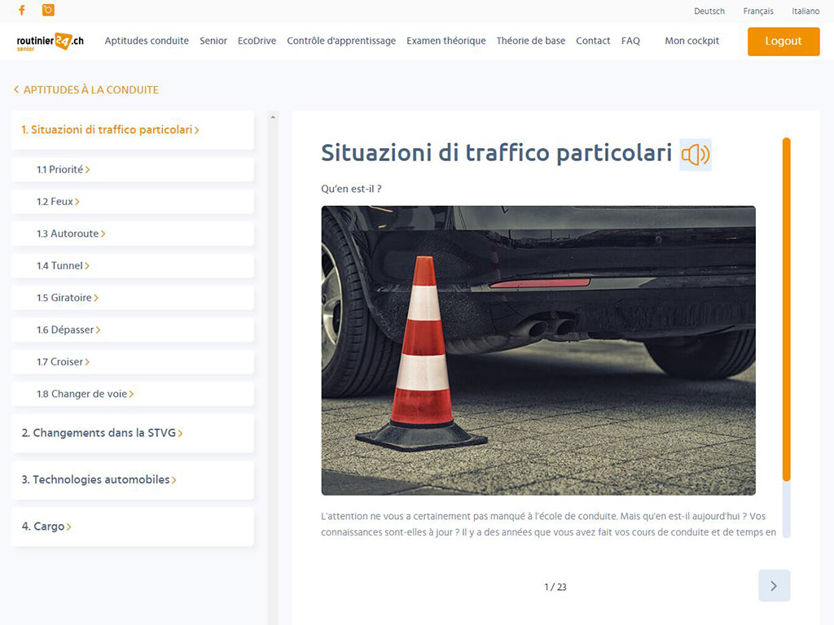
Task: Expand section 2 Changements dans la STVG
Action: coord(102,433)
